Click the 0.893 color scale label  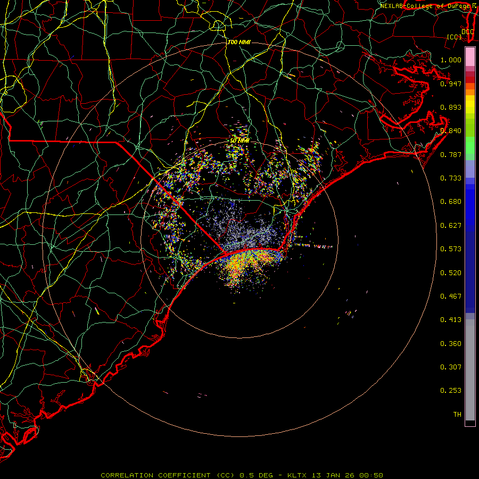click(x=451, y=107)
